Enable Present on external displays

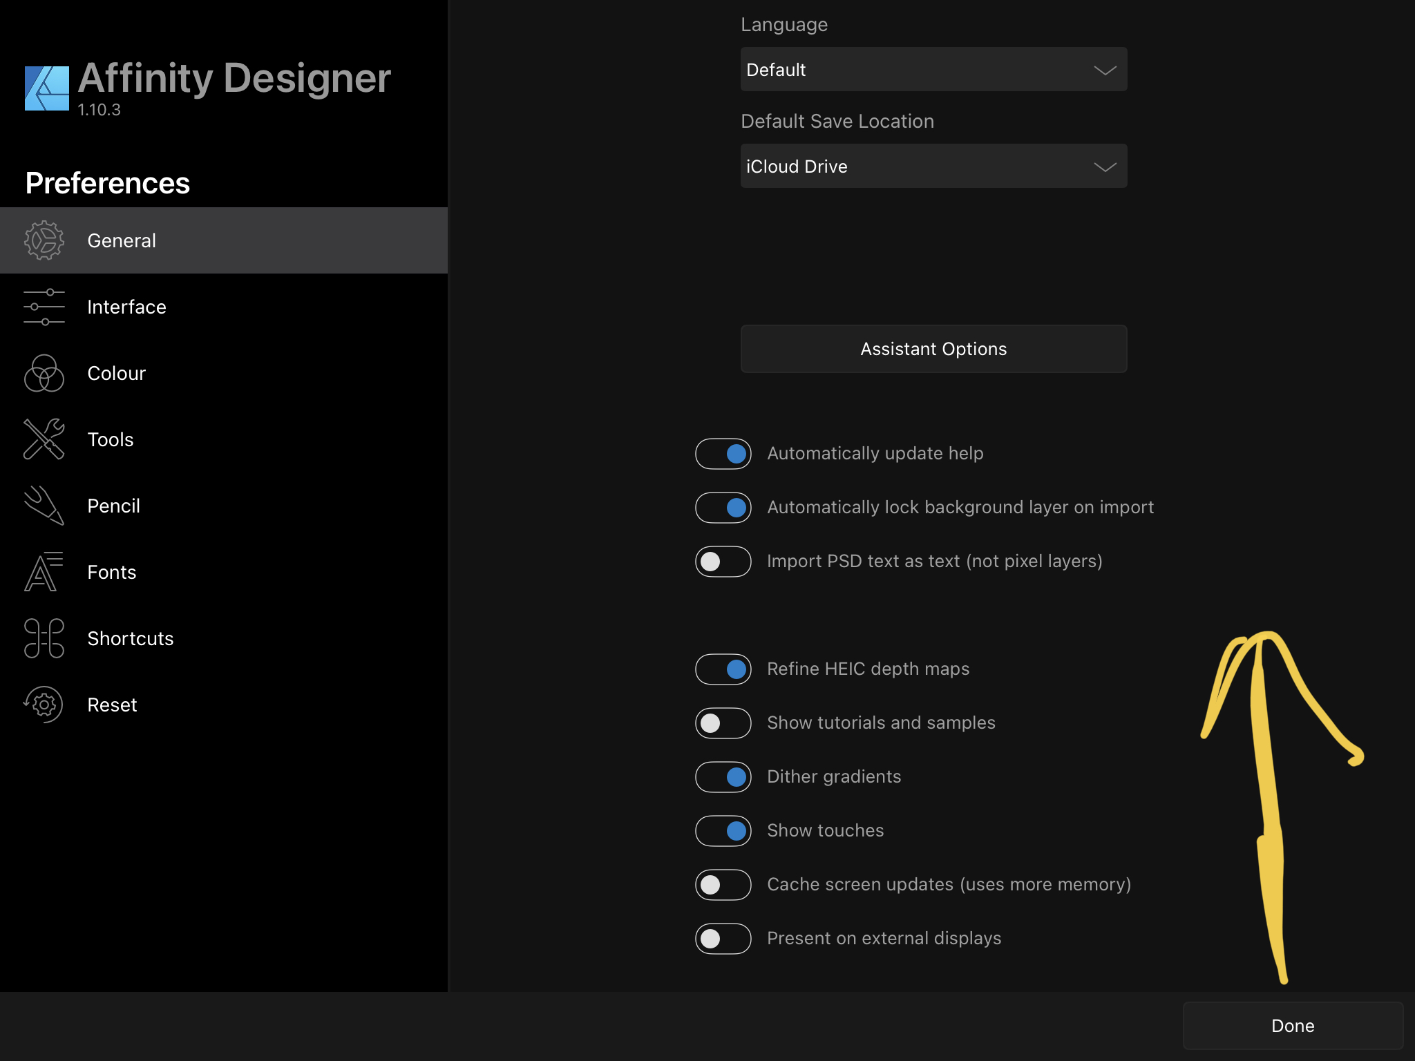pos(723,939)
